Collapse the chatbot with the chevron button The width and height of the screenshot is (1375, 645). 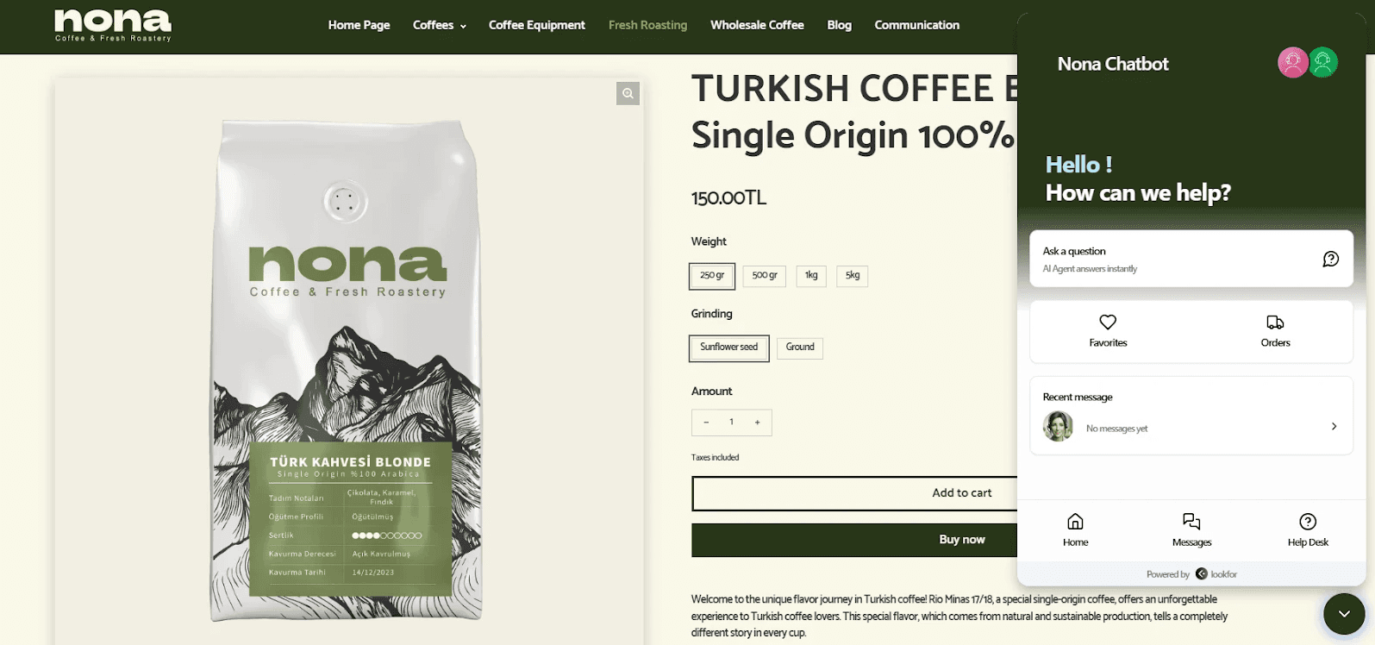(x=1344, y=614)
